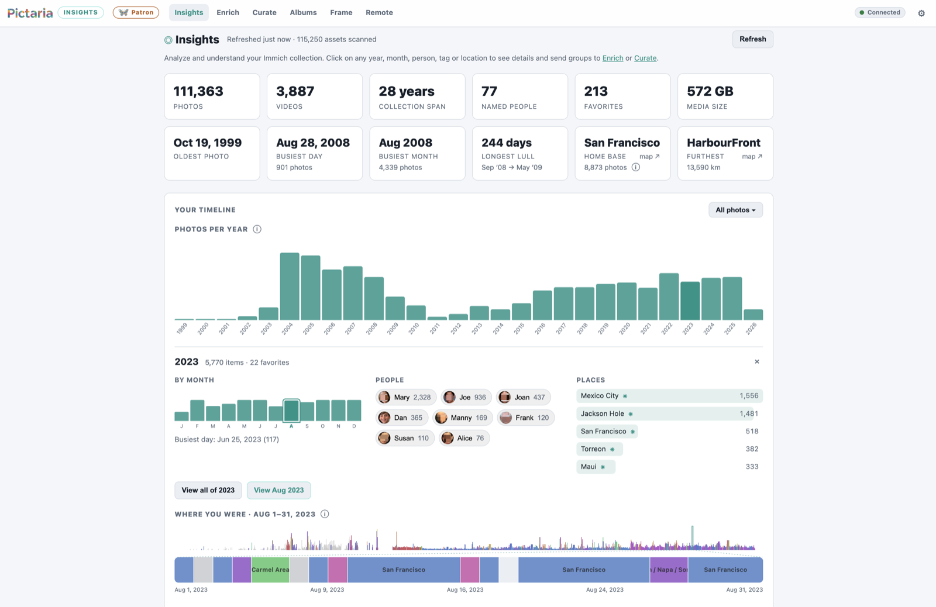
Task: Click the Jackson Hole asterisk marker
Action: pos(631,414)
